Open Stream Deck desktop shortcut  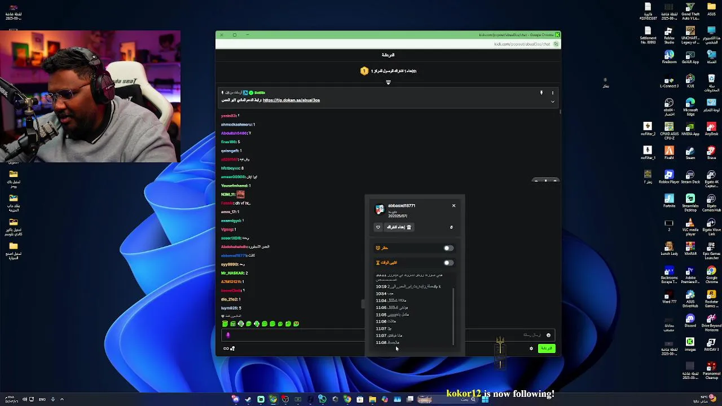point(690,177)
